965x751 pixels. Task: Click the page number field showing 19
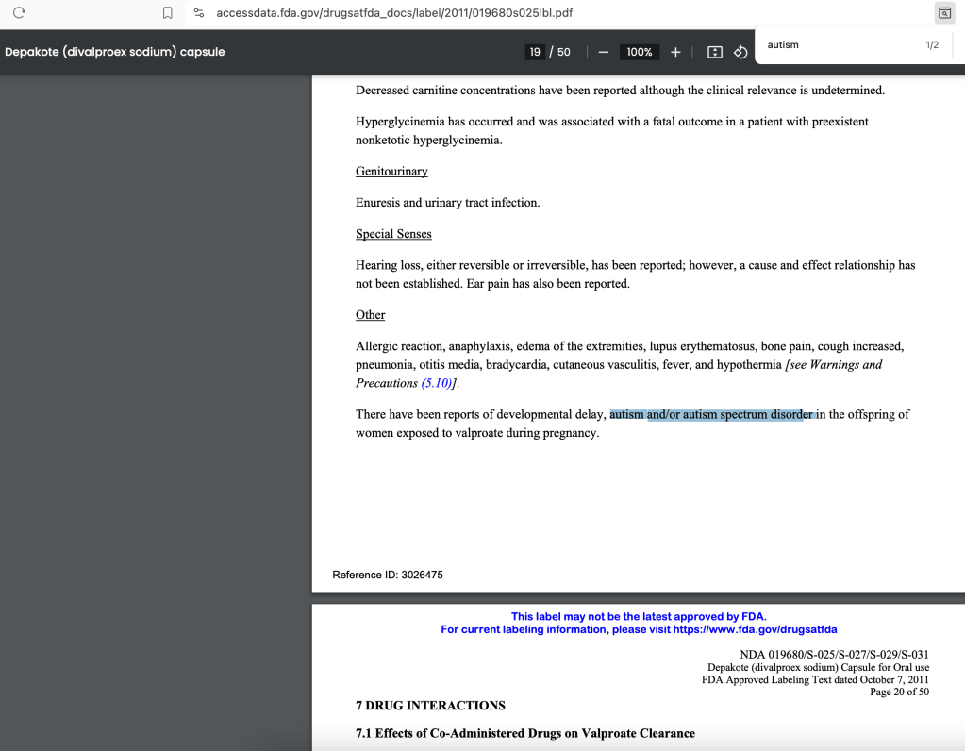535,52
